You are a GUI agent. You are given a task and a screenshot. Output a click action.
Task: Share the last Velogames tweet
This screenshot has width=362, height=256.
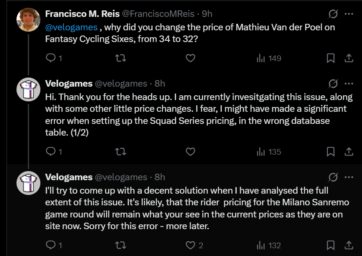348,246
